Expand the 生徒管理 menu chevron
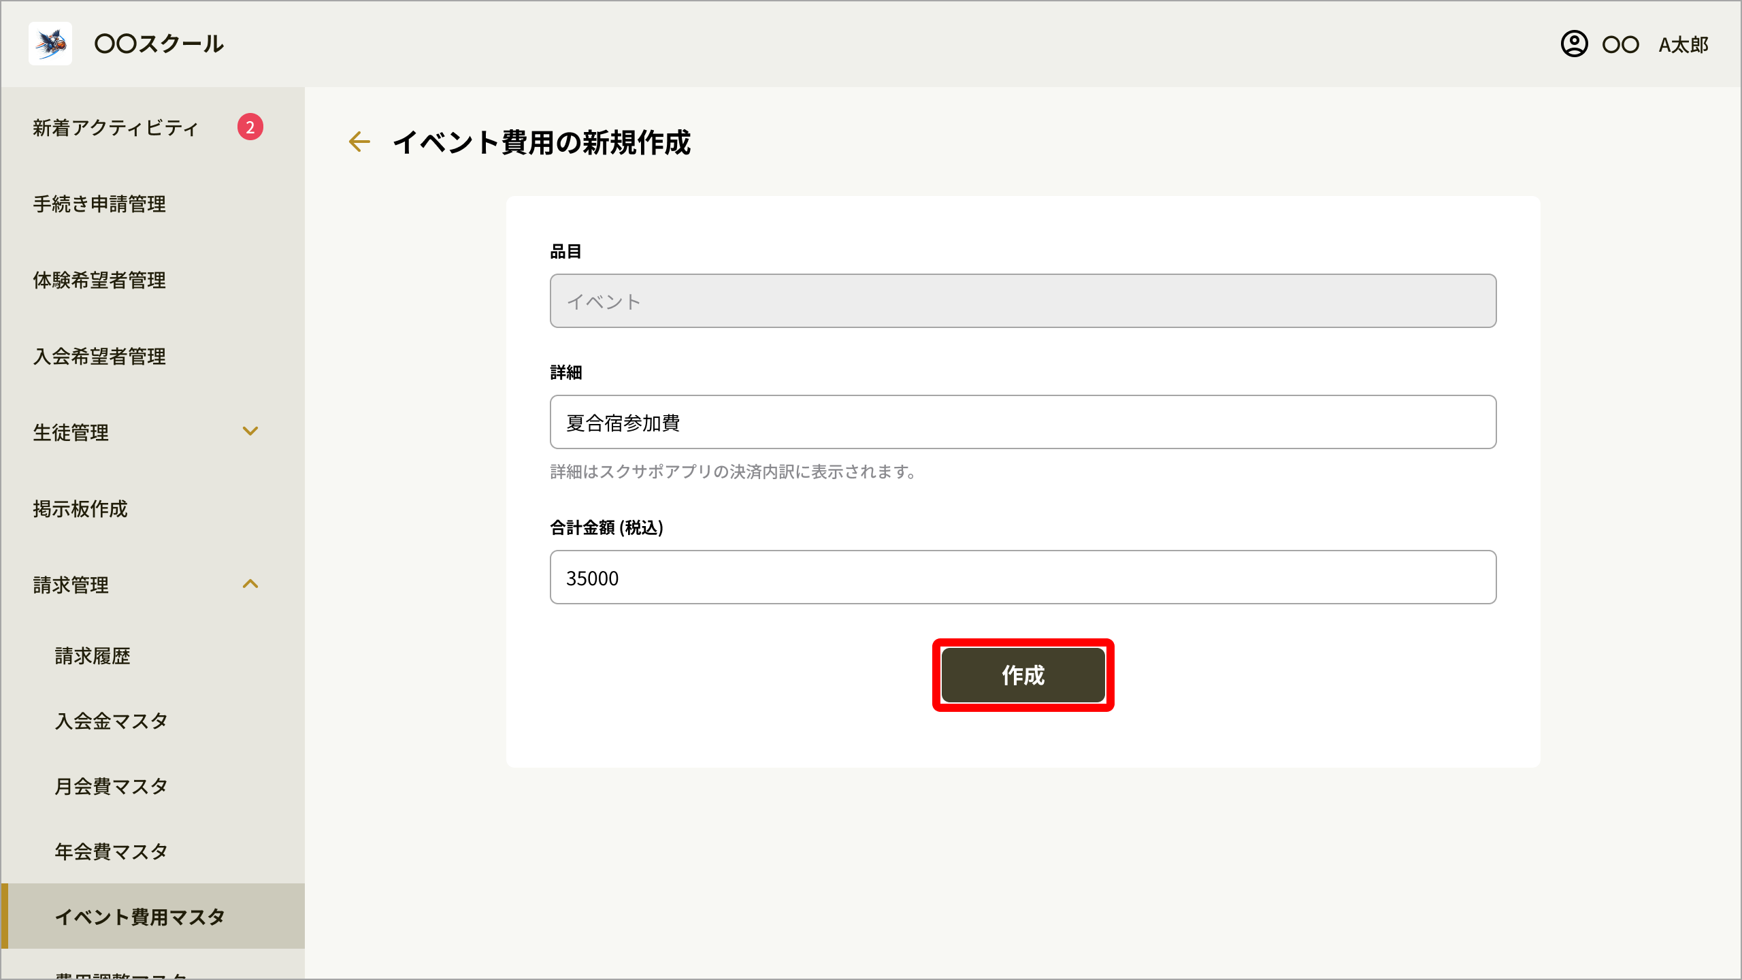Image resolution: width=1742 pixels, height=980 pixels. coord(250,431)
